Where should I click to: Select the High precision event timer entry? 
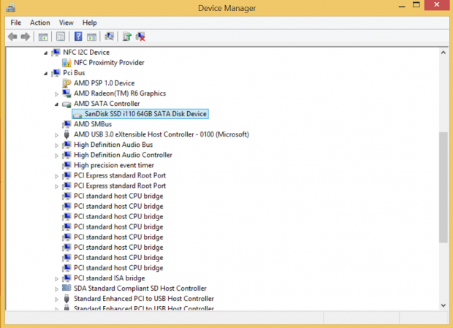coord(114,165)
